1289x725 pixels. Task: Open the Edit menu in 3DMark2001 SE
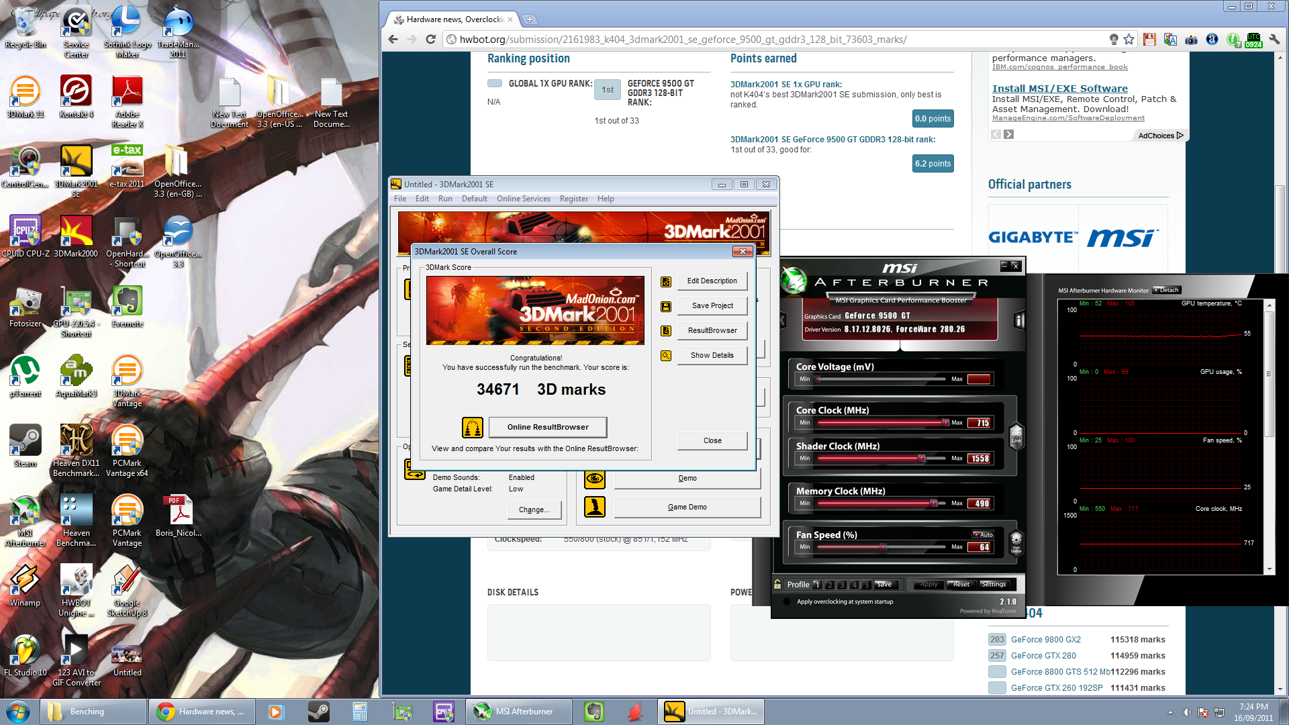tap(422, 199)
